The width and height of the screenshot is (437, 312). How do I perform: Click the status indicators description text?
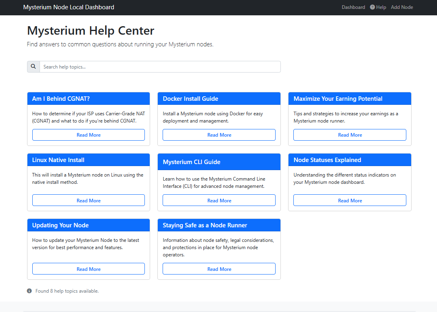click(345, 179)
